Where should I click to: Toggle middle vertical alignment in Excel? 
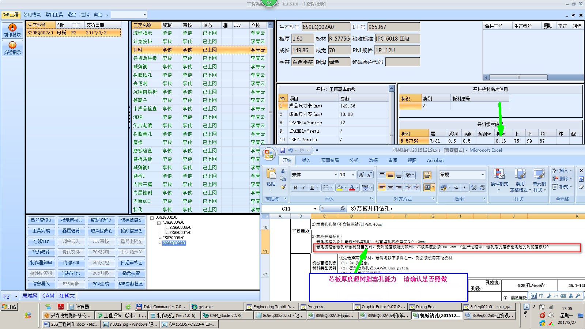tap(390, 175)
